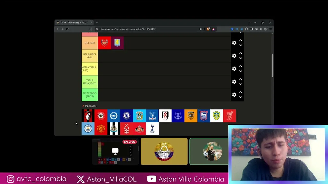Open the tab search dropdown chevron
Screen dimensions: 328x184
(x=249, y=23)
